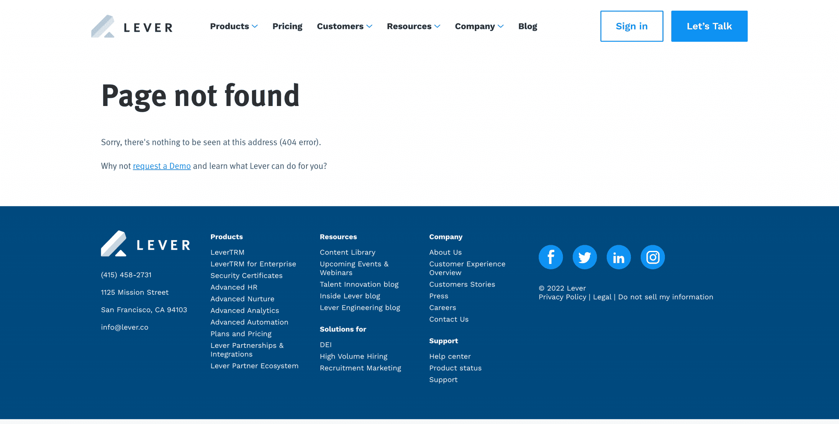Open the Press link

[x=439, y=296]
